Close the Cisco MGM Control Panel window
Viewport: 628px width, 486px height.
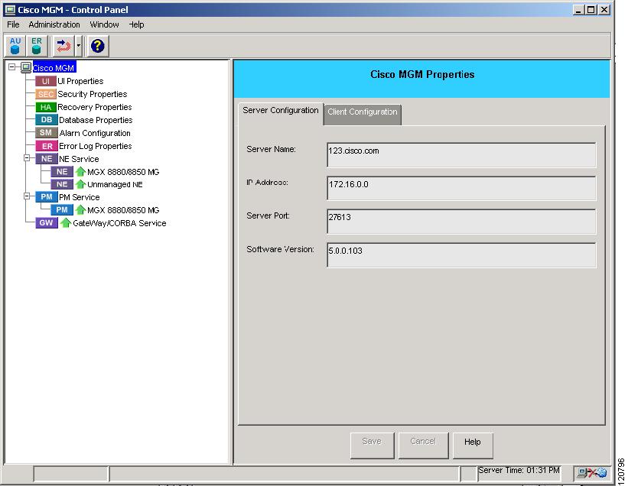tap(604, 10)
